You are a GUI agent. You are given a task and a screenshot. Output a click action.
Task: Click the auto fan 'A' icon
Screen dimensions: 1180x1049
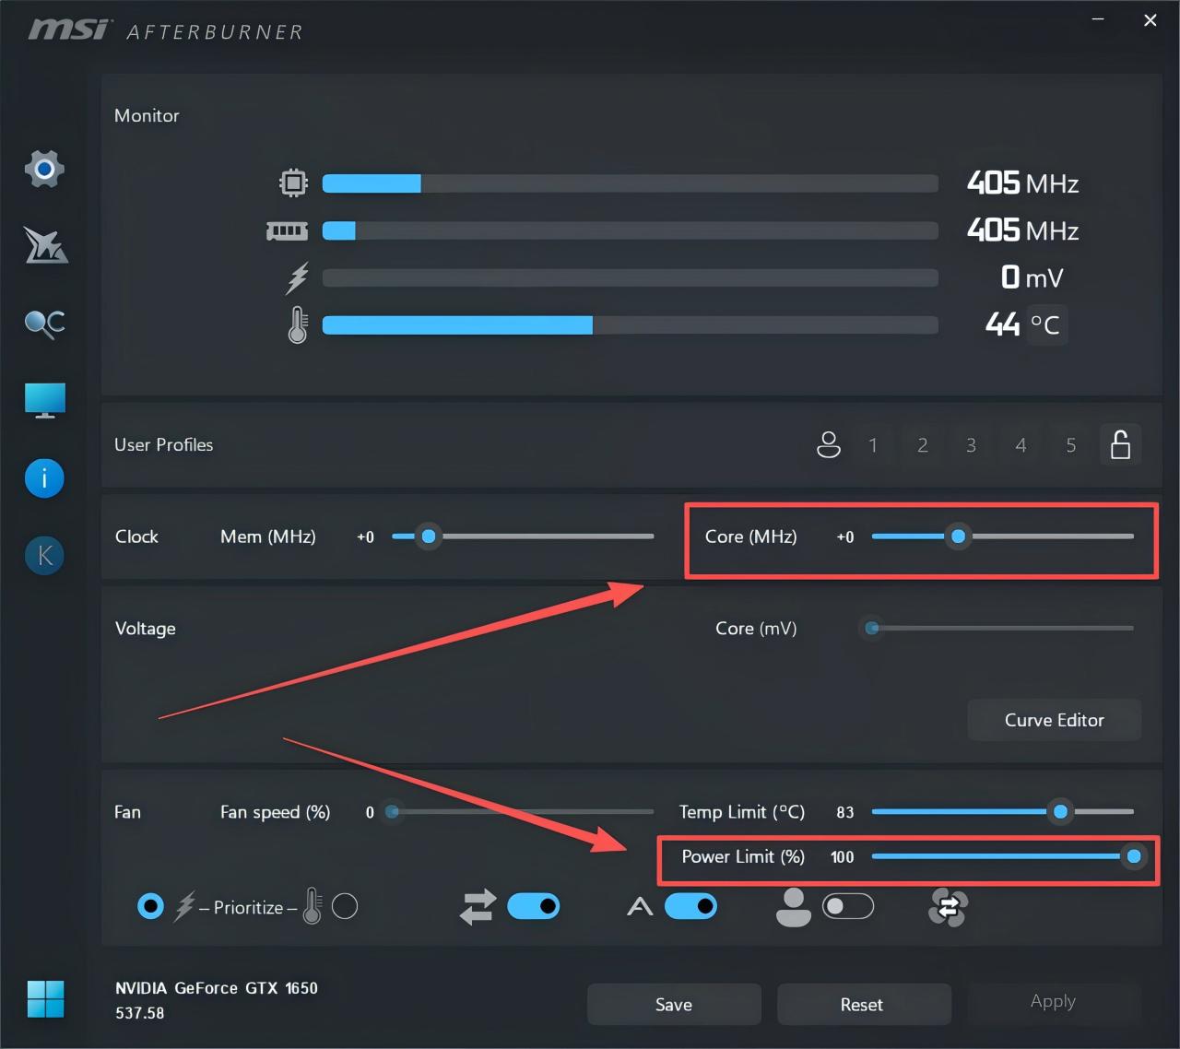pyautogui.click(x=640, y=907)
